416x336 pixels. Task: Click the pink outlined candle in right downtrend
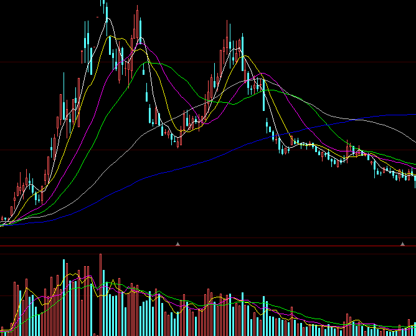[x=350, y=149]
